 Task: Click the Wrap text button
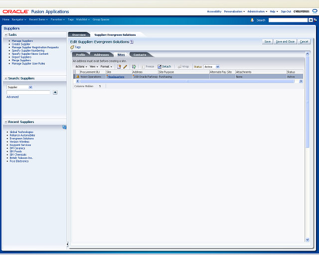click(x=183, y=67)
